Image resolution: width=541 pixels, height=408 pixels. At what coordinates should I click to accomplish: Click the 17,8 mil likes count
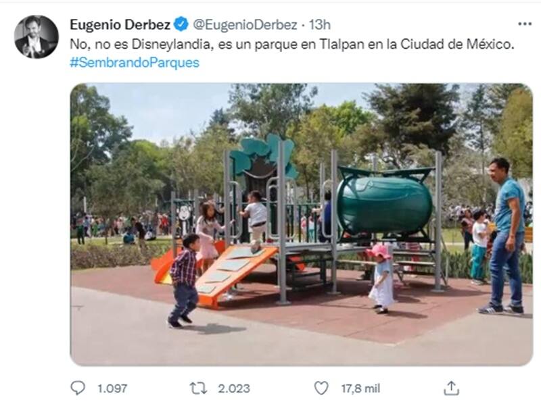360,388
